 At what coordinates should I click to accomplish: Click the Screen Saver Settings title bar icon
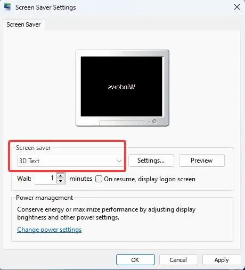[x=7, y=7]
